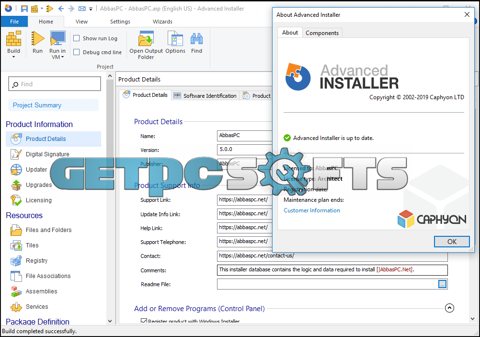The height and width of the screenshot is (337, 480).
Task: Run the project with the Run icon
Action: click(x=38, y=39)
